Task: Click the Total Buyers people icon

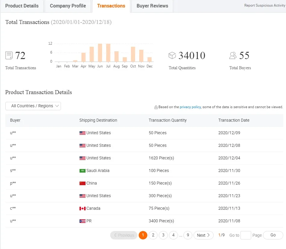Action: click(x=233, y=55)
